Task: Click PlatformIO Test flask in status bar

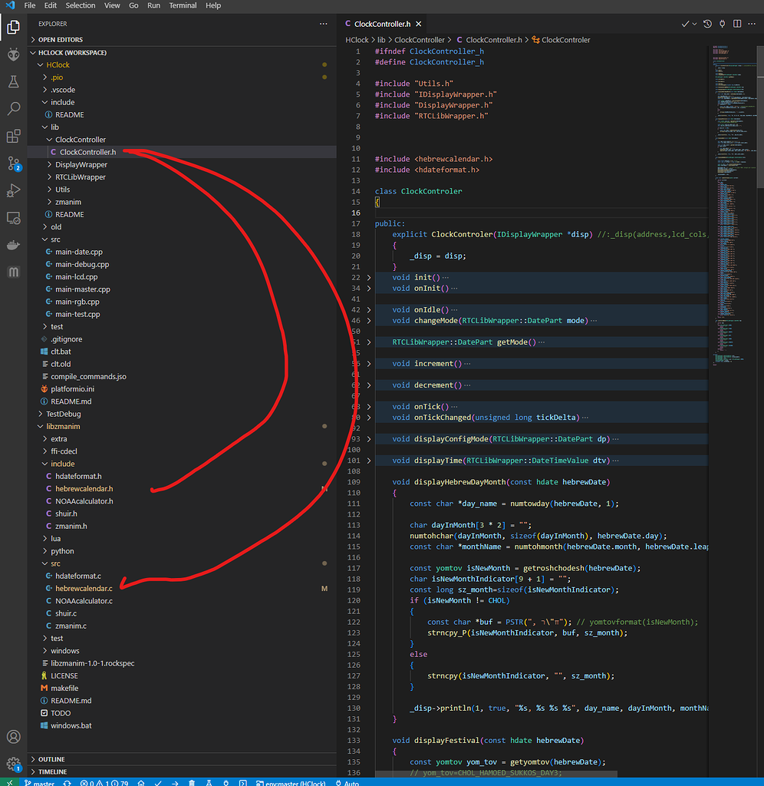Action: click(209, 783)
